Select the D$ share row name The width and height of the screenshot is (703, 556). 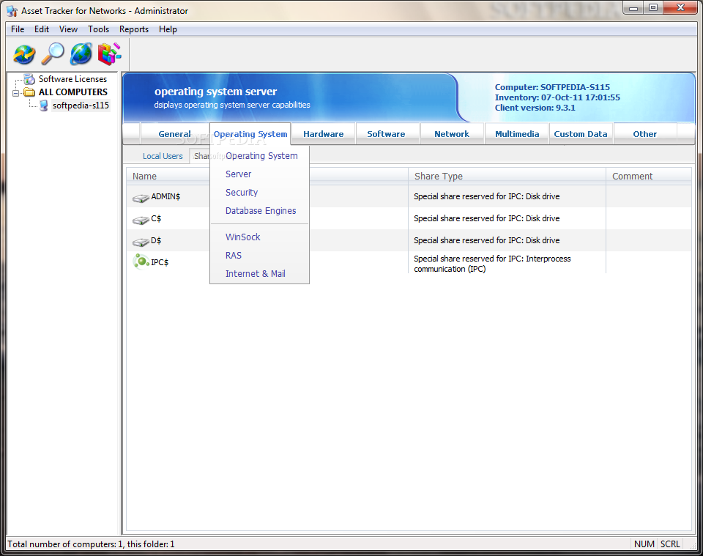[156, 241]
